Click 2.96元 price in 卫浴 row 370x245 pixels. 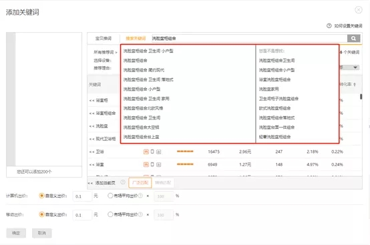245,152
